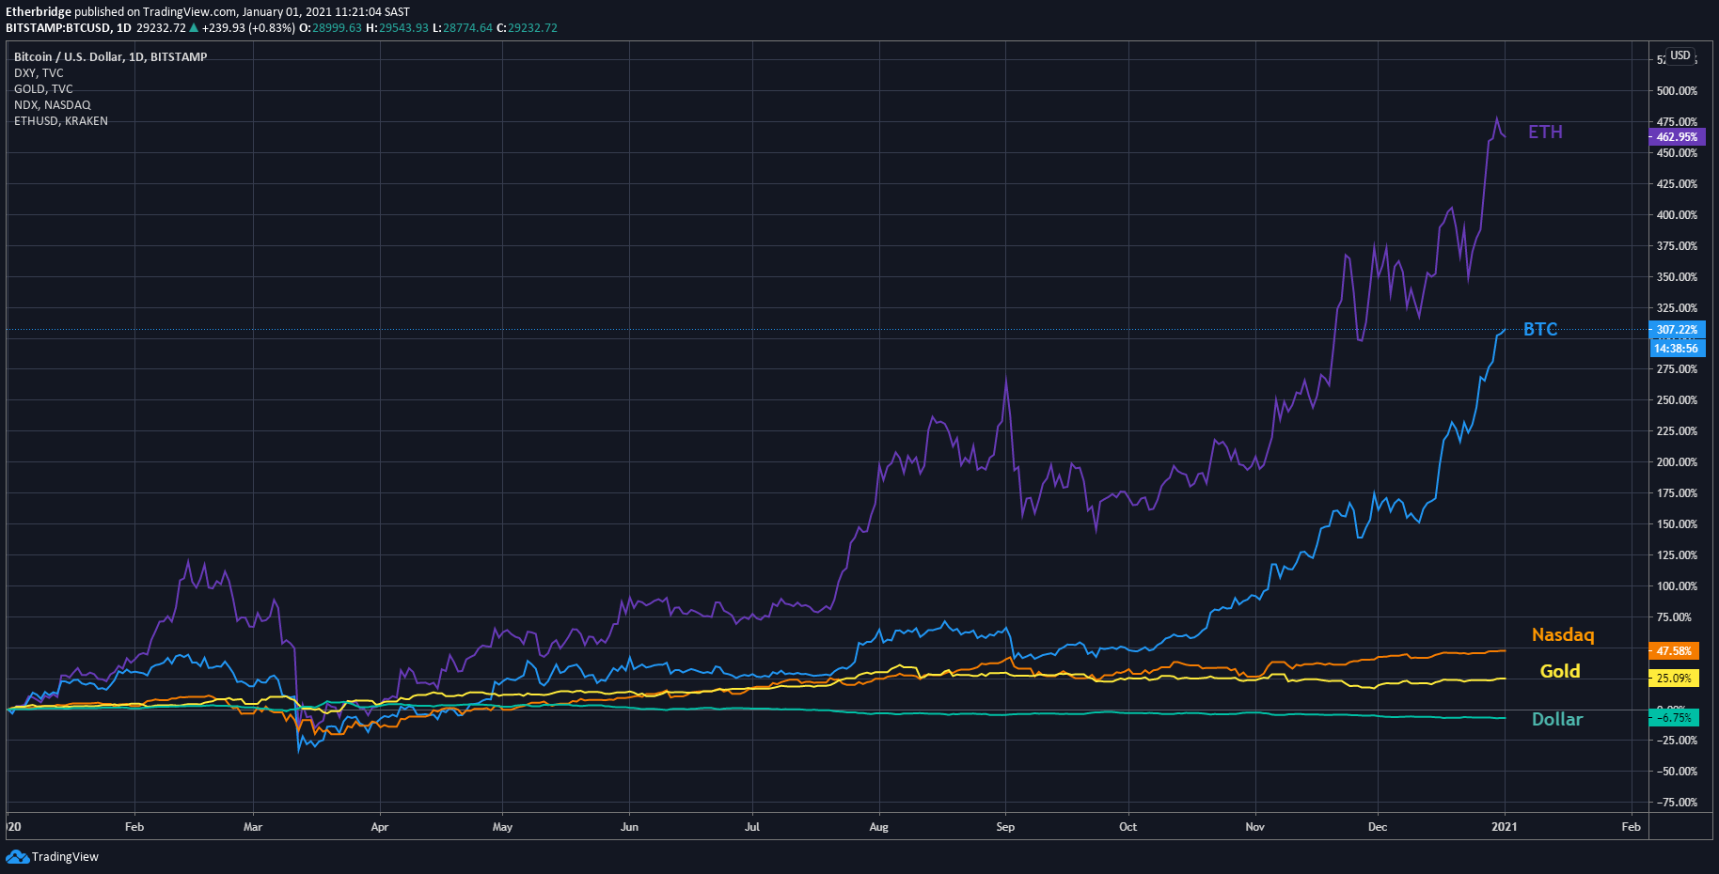This screenshot has width=1719, height=874.
Task: Click the Feb label after 2021 on axis
Action: pyautogui.click(x=1631, y=827)
